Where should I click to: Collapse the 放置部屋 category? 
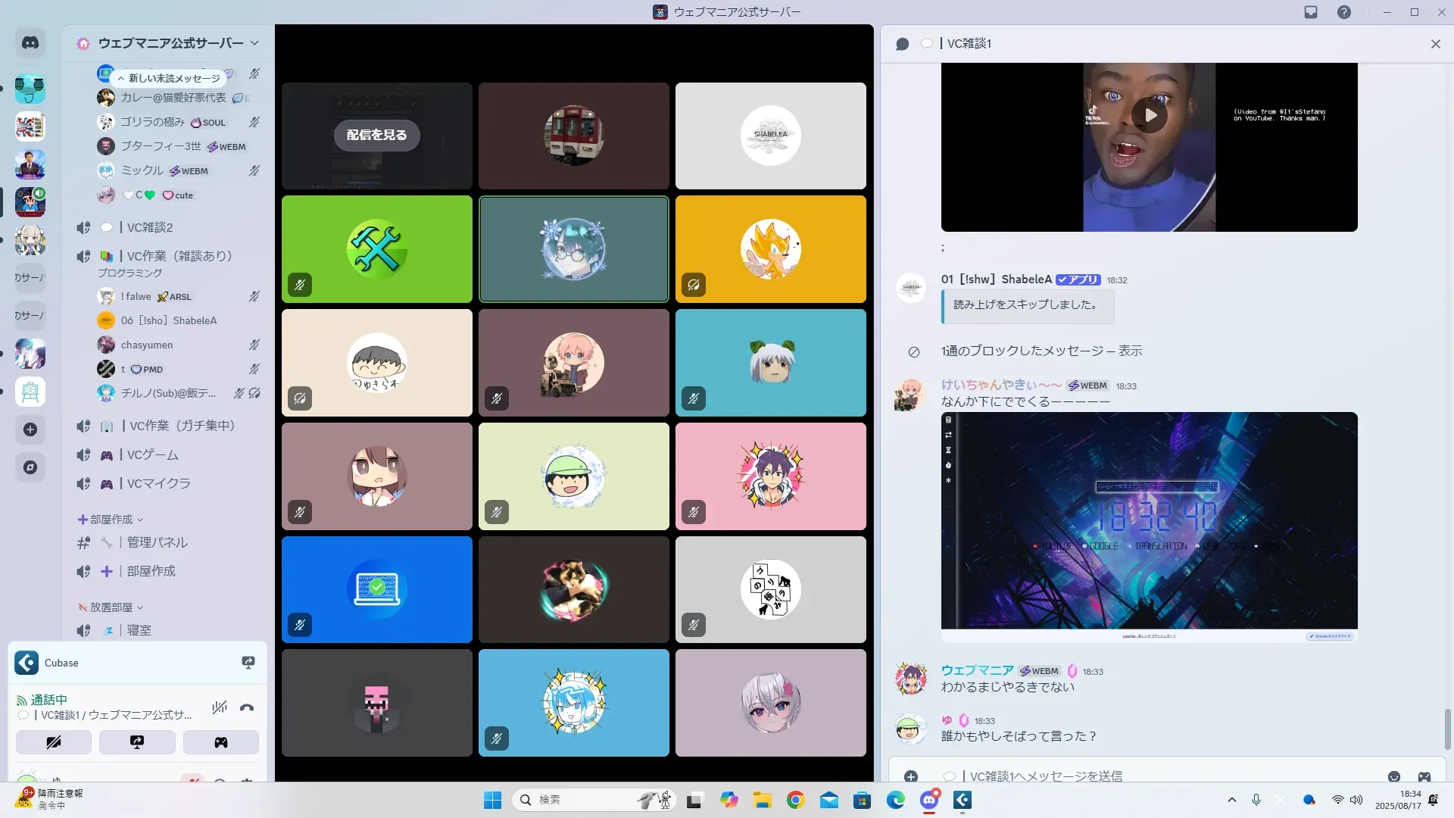(x=111, y=607)
